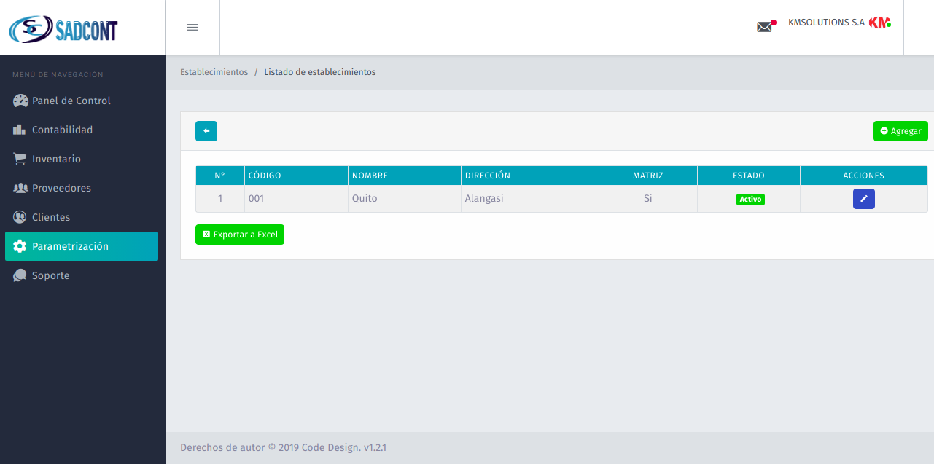Screen dimensions: 934x464
Task: Open the mail notifications envelope icon
Action: point(764,27)
